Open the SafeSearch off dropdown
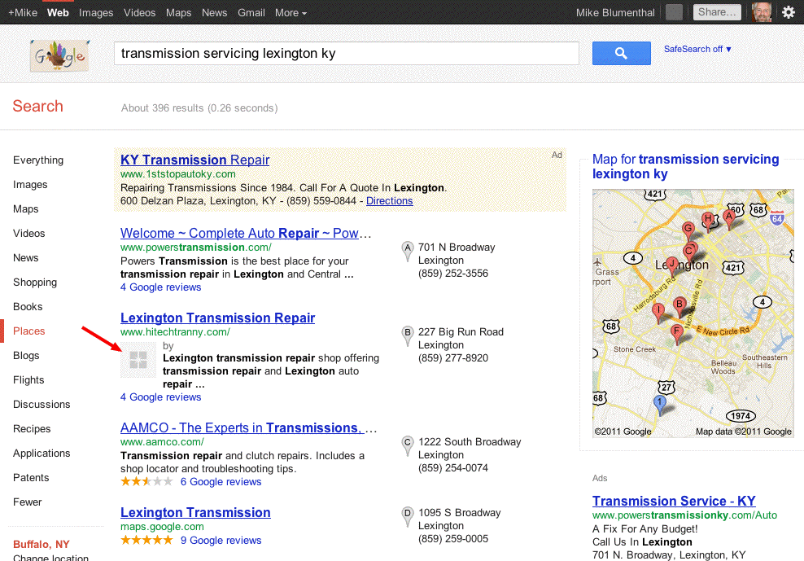This screenshot has height=561, width=804. point(697,50)
